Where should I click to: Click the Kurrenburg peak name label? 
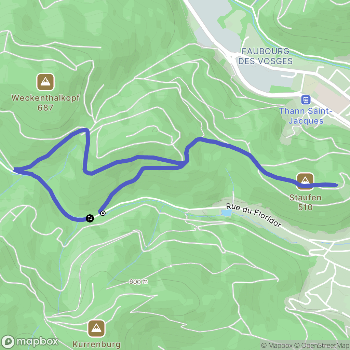(96, 344)
